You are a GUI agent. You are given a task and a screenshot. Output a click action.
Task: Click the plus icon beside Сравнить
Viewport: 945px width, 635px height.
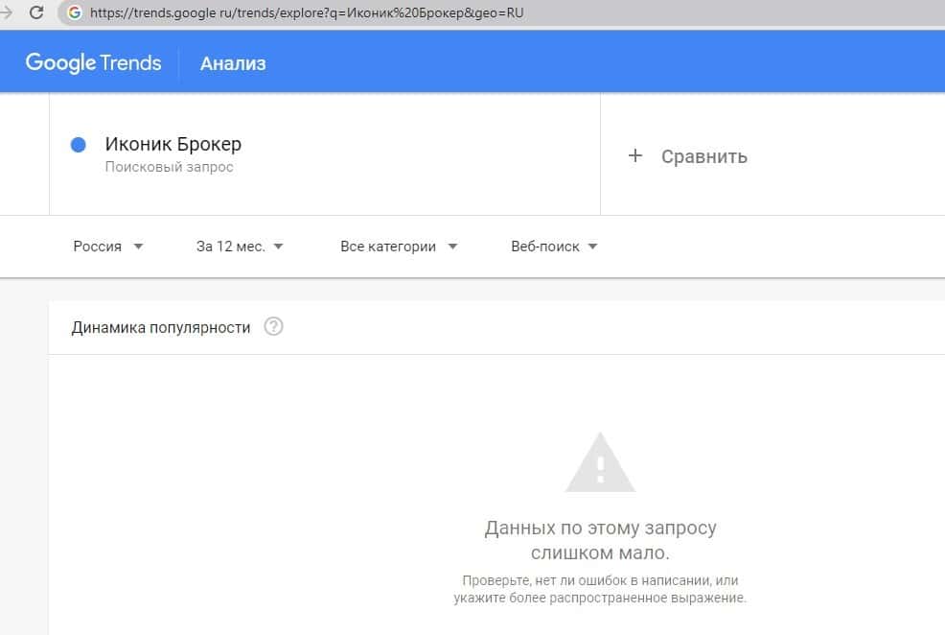click(634, 155)
